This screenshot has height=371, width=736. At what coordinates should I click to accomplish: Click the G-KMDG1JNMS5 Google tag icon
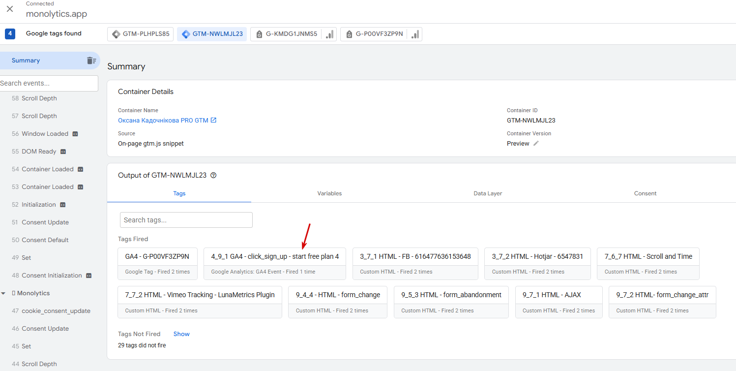click(259, 34)
